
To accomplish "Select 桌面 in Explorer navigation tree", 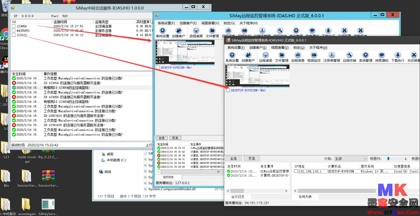I will tap(108, 154).
